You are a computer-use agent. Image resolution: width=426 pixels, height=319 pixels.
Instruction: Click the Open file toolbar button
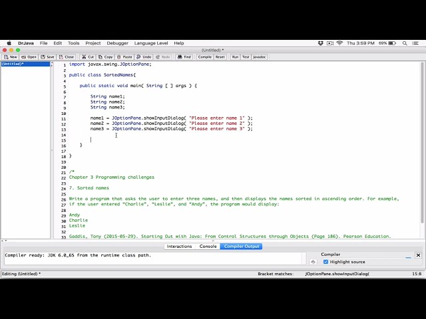[29, 57]
